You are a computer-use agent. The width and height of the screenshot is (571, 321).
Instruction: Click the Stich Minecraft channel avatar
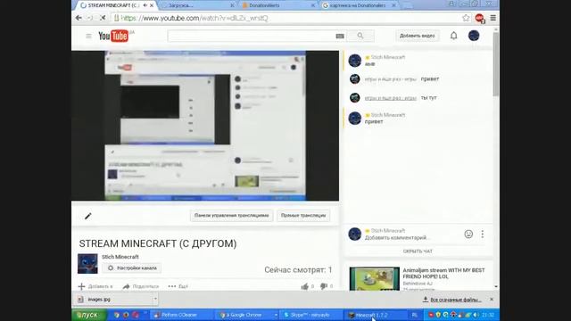coord(87,264)
